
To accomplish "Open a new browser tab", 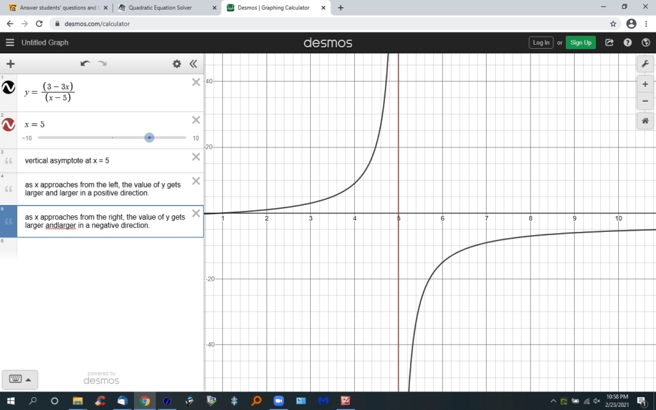I will 341,8.
